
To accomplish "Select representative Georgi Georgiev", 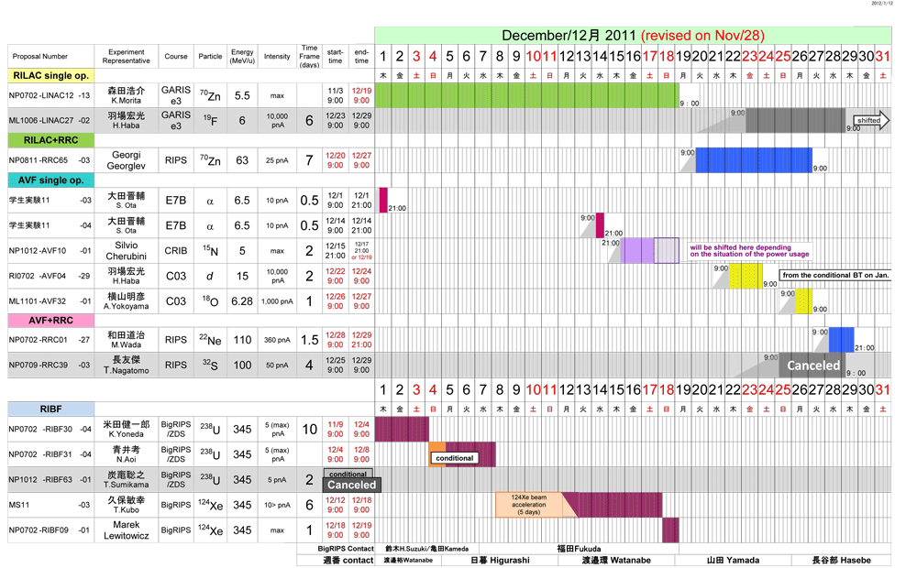I will 127,160.
